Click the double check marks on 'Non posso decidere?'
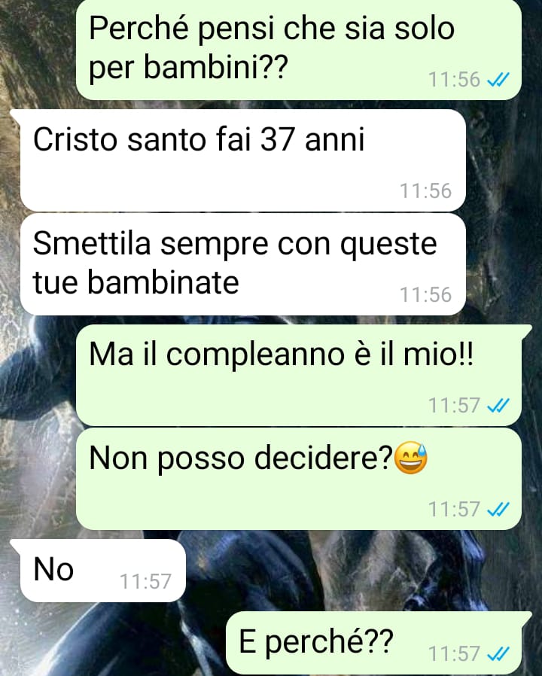Screen dimensions: 542x676 click(498, 510)
